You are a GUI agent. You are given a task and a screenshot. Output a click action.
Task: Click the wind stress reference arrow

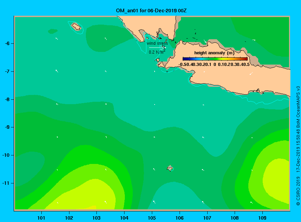[x=157, y=47]
